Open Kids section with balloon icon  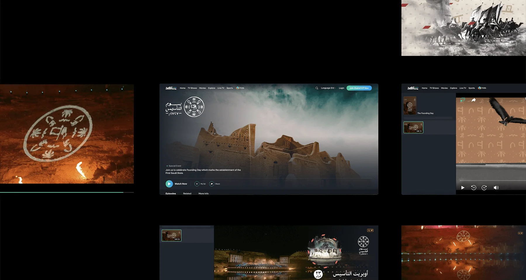pos(240,88)
